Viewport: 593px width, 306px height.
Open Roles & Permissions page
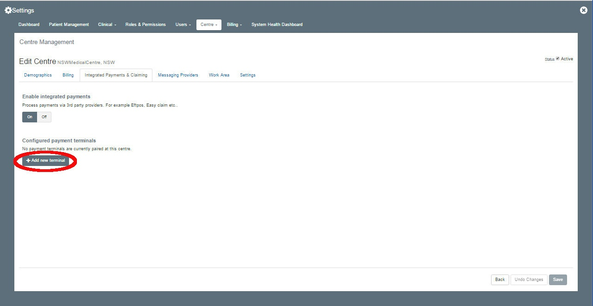[145, 25]
